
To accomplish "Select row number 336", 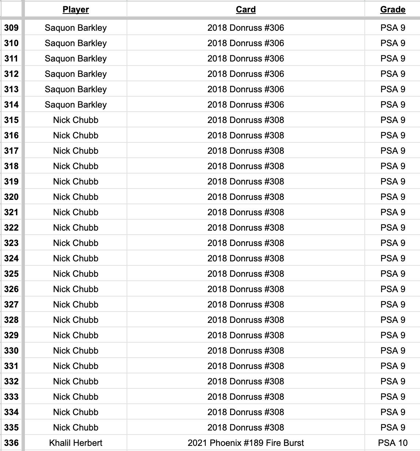I will click(x=11, y=443).
